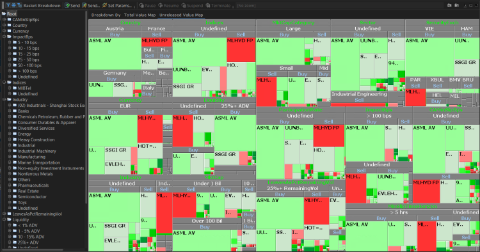Switch to the Total Value Map tab
480x252 pixels.
coord(140,15)
